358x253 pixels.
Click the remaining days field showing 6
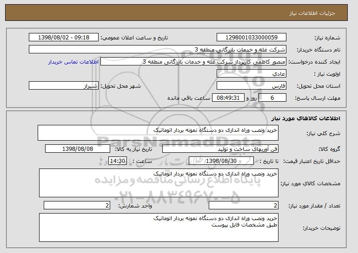pyautogui.click(x=272, y=98)
